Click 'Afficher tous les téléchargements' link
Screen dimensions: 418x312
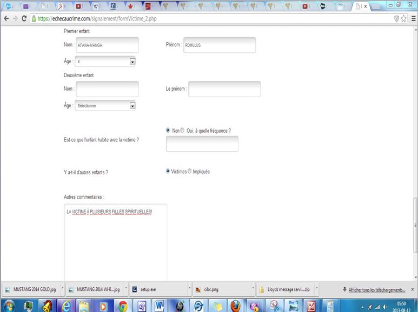coord(377,289)
